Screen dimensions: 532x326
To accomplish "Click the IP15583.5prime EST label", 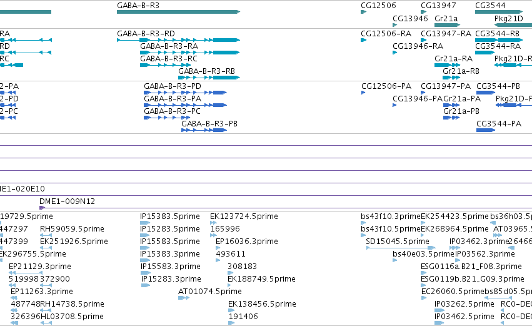I will coord(170,242).
